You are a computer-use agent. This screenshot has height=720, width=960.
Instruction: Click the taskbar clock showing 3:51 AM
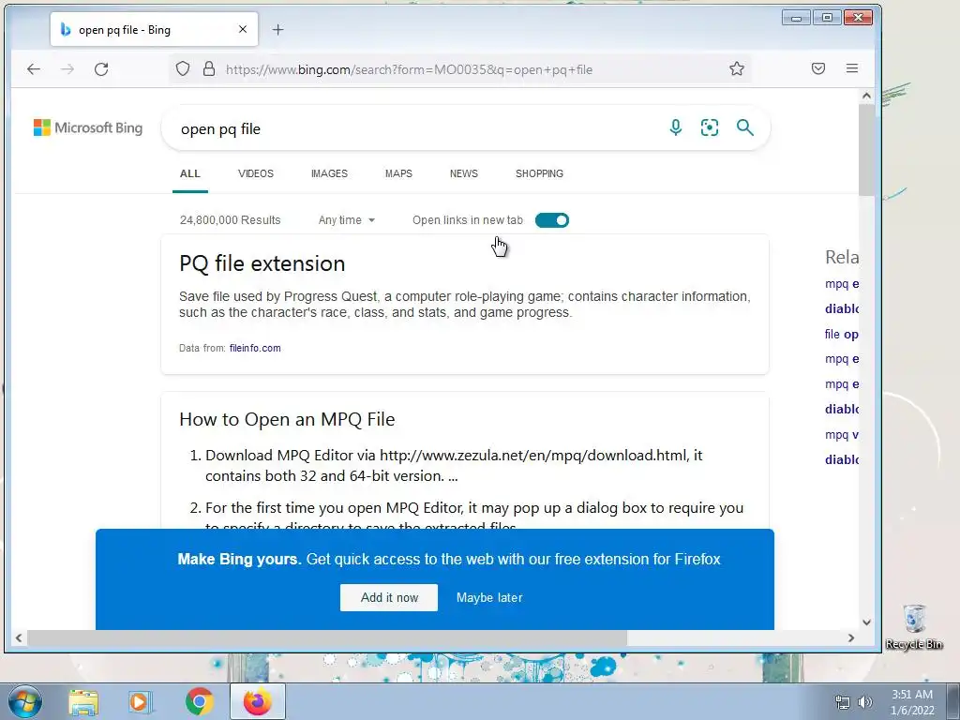911,702
